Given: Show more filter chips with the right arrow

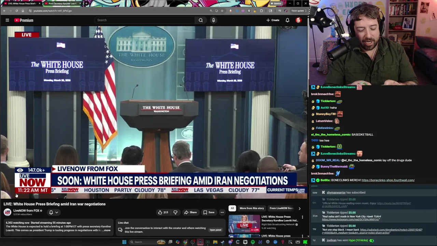Looking at the screenshot, I should click(x=299, y=208).
